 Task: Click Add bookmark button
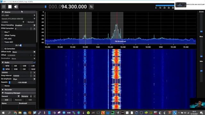point(6,100)
